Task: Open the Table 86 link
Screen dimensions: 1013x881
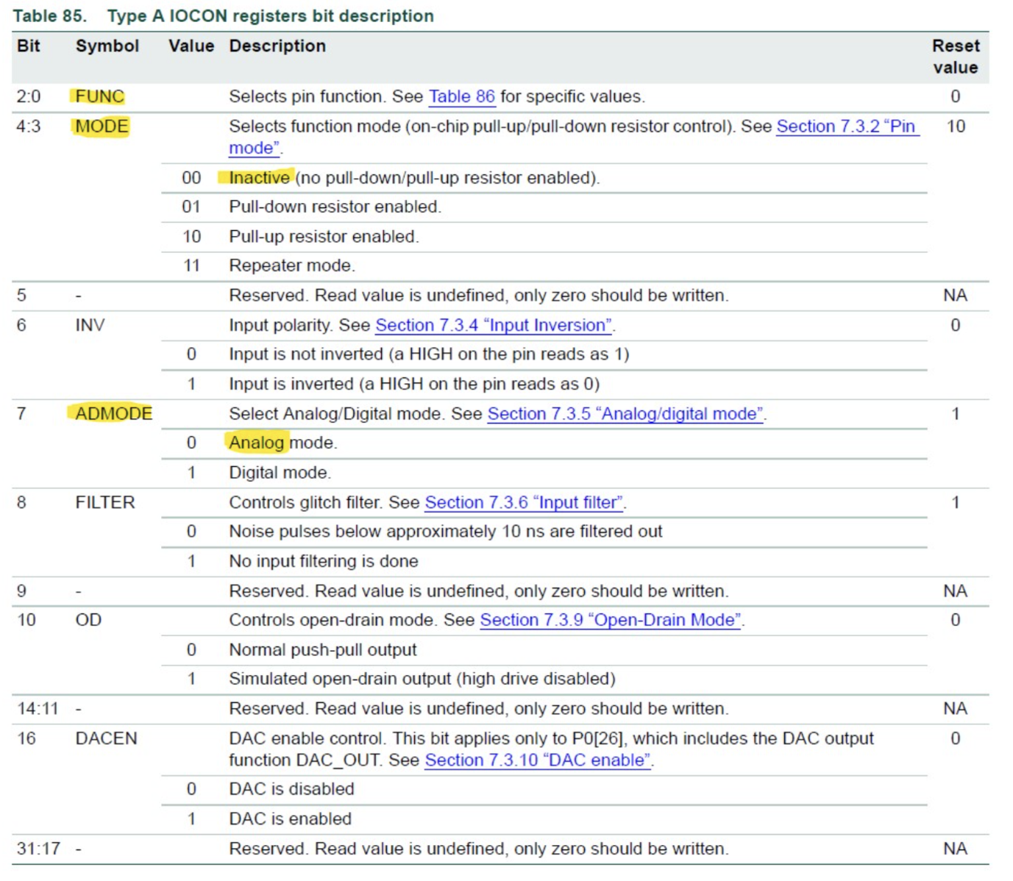Action: pyautogui.click(x=461, y=97)
